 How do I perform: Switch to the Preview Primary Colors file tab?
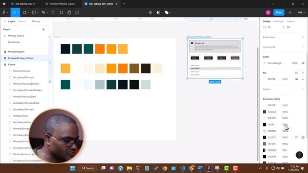coord(62,4)
